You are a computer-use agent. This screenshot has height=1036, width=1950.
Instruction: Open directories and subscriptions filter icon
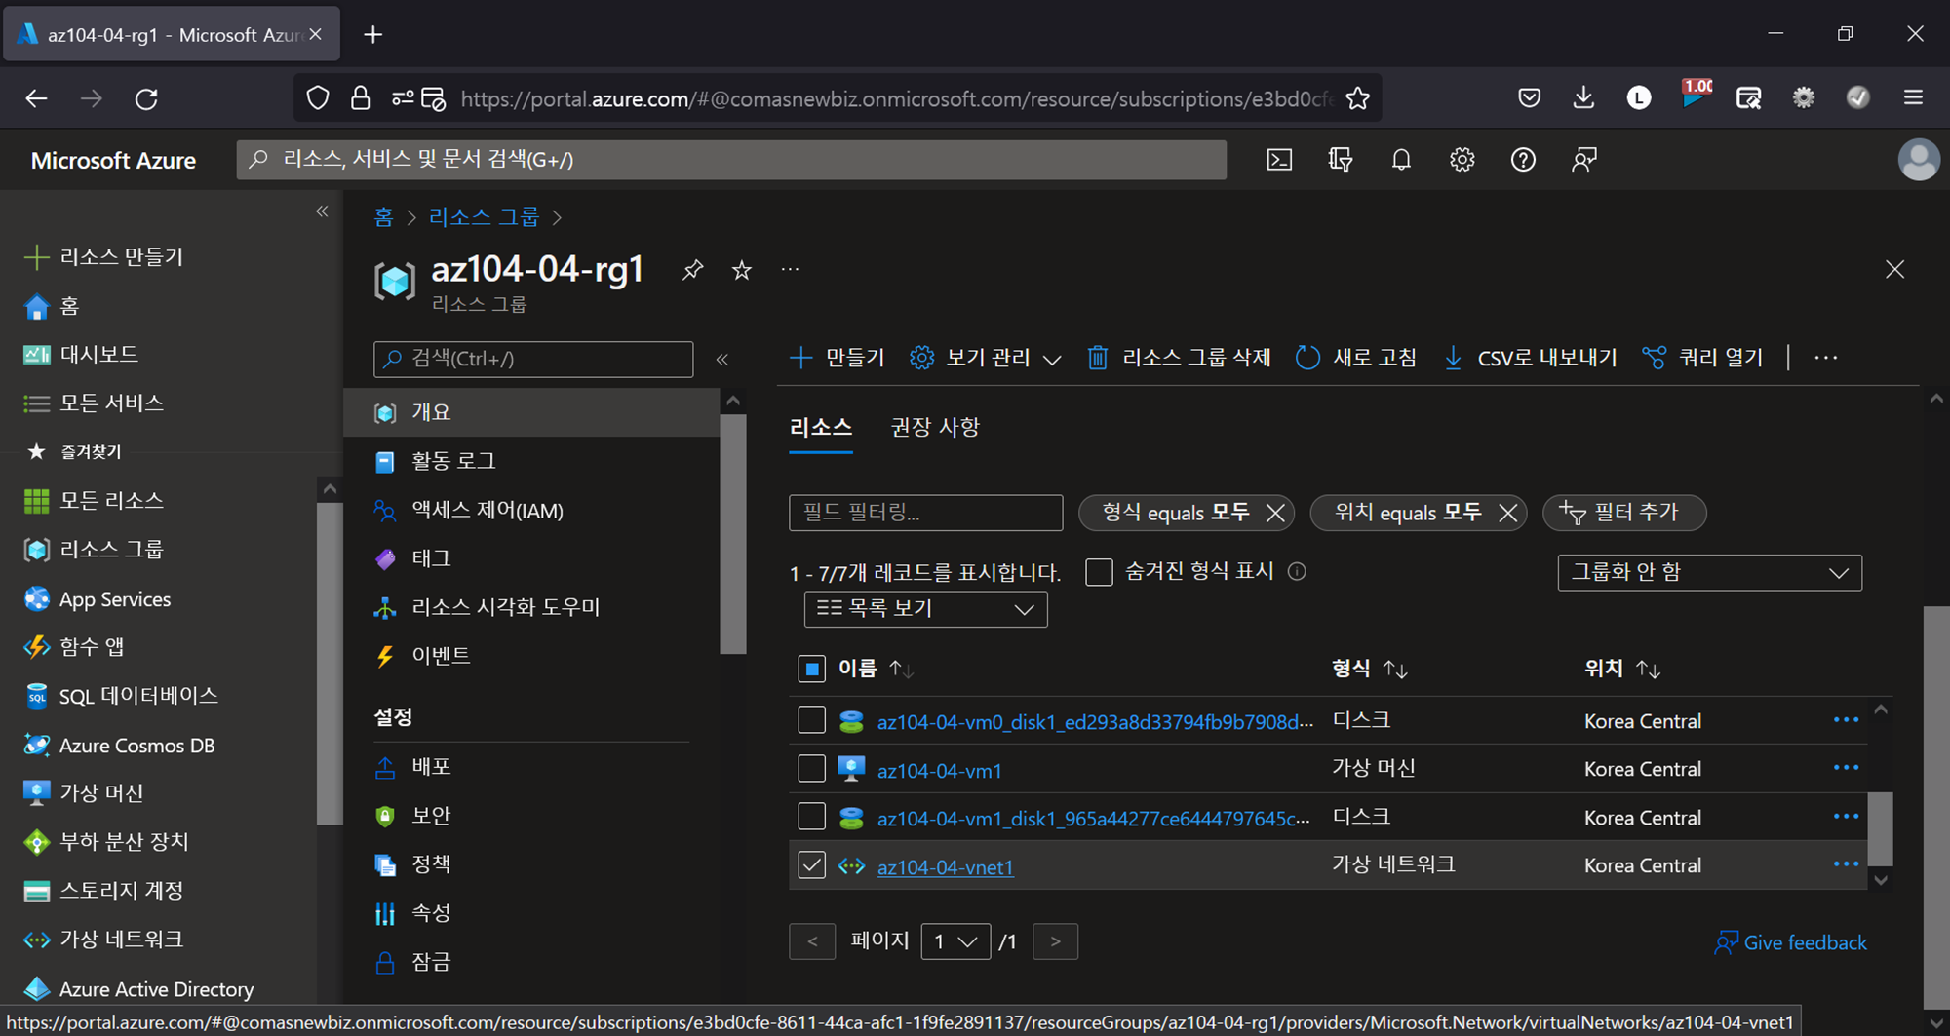(x=1341, y=160)
